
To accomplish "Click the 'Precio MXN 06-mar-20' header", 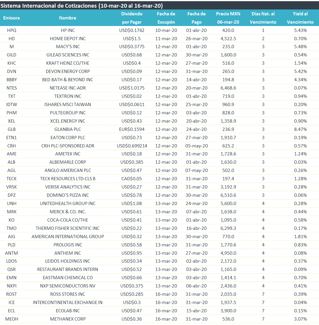I will tap(228, 18).
